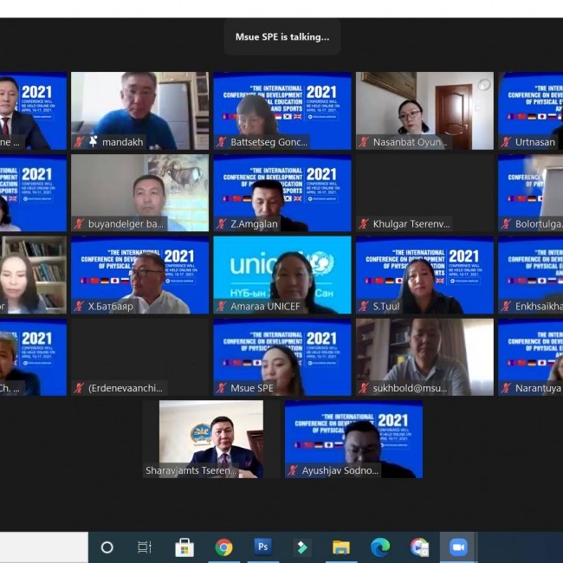Open File Explorer from the taskbar
Screen dimensions: 563x563
(x=340, y=548)
